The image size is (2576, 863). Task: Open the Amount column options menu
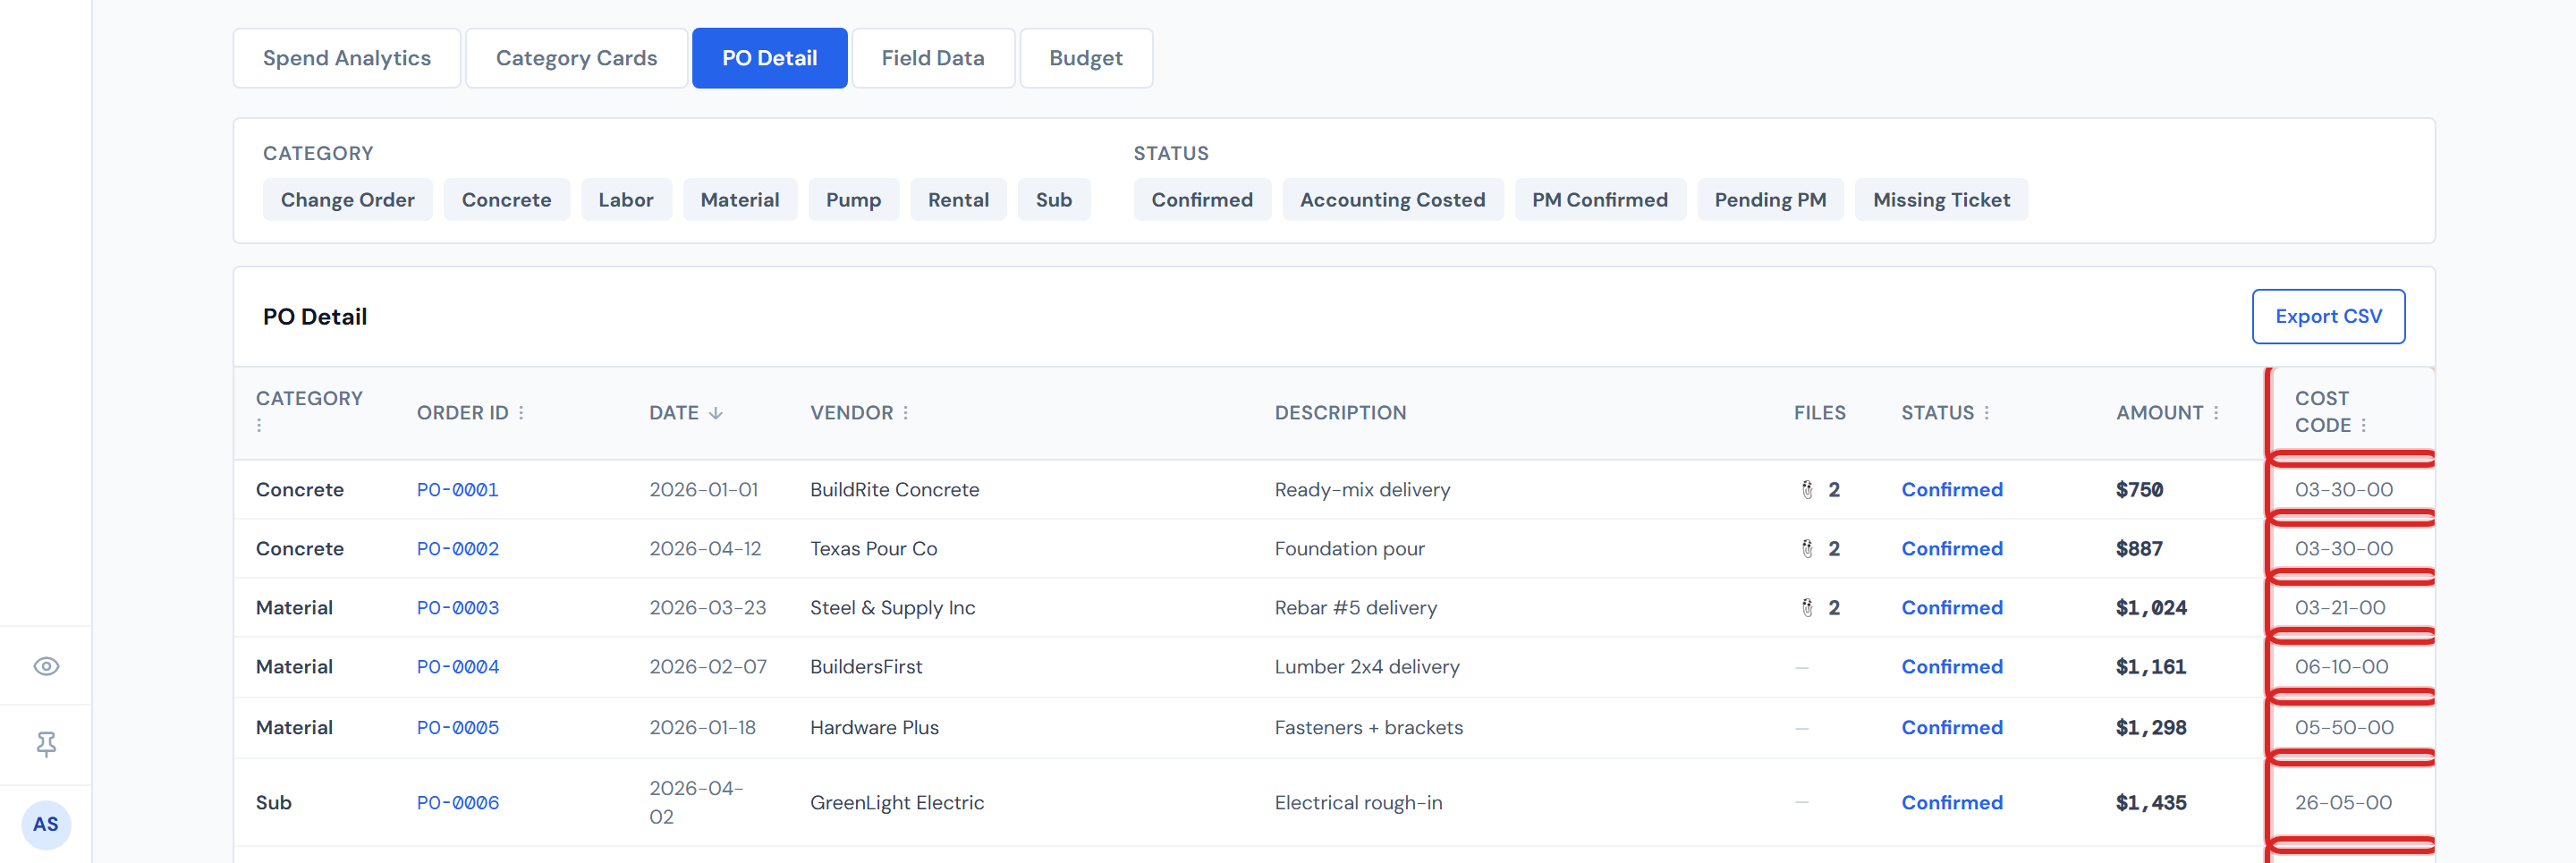(x=2216, y=412)
